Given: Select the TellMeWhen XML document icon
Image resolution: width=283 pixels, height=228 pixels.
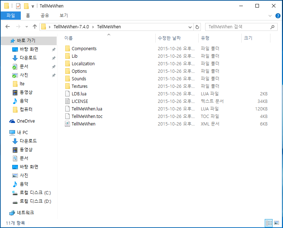Looking at the screenshot, I should coord(67,124).
